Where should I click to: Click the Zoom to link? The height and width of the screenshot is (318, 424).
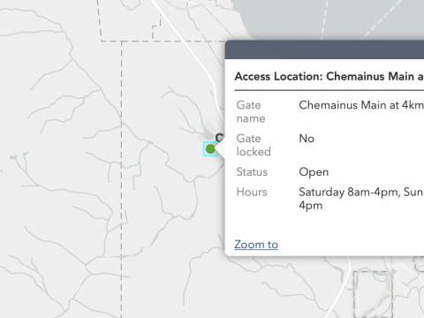point(256,245)
